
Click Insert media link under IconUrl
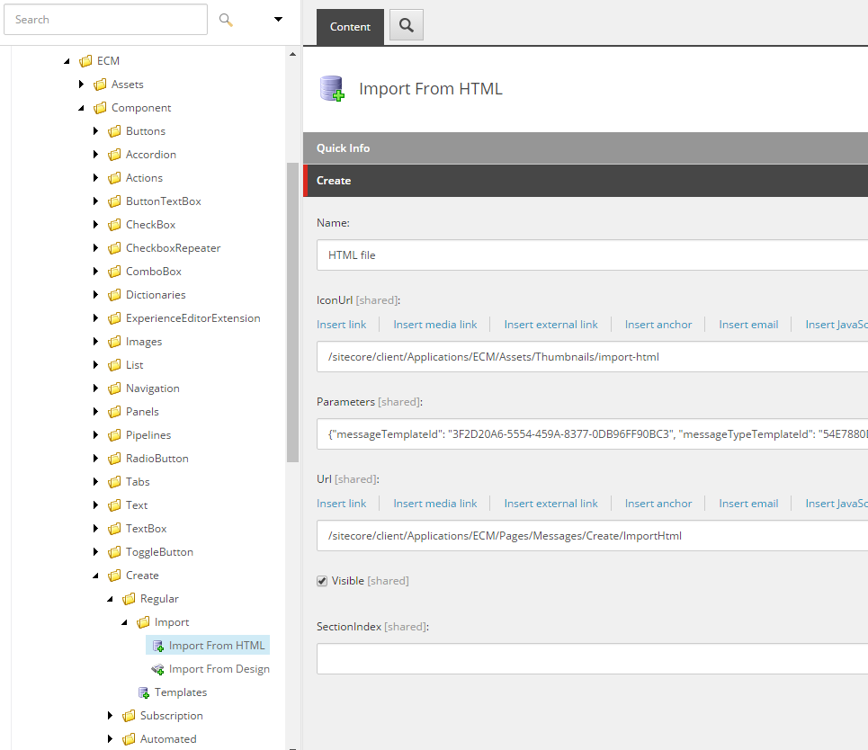point(435,325)
